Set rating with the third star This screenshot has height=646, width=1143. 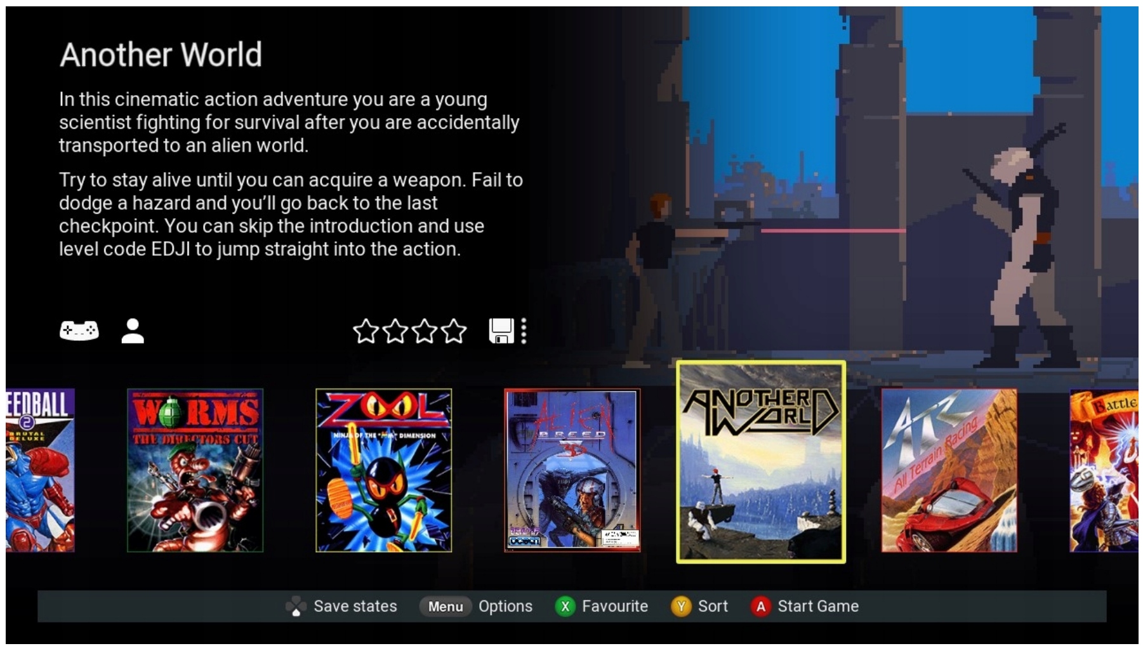425,331
